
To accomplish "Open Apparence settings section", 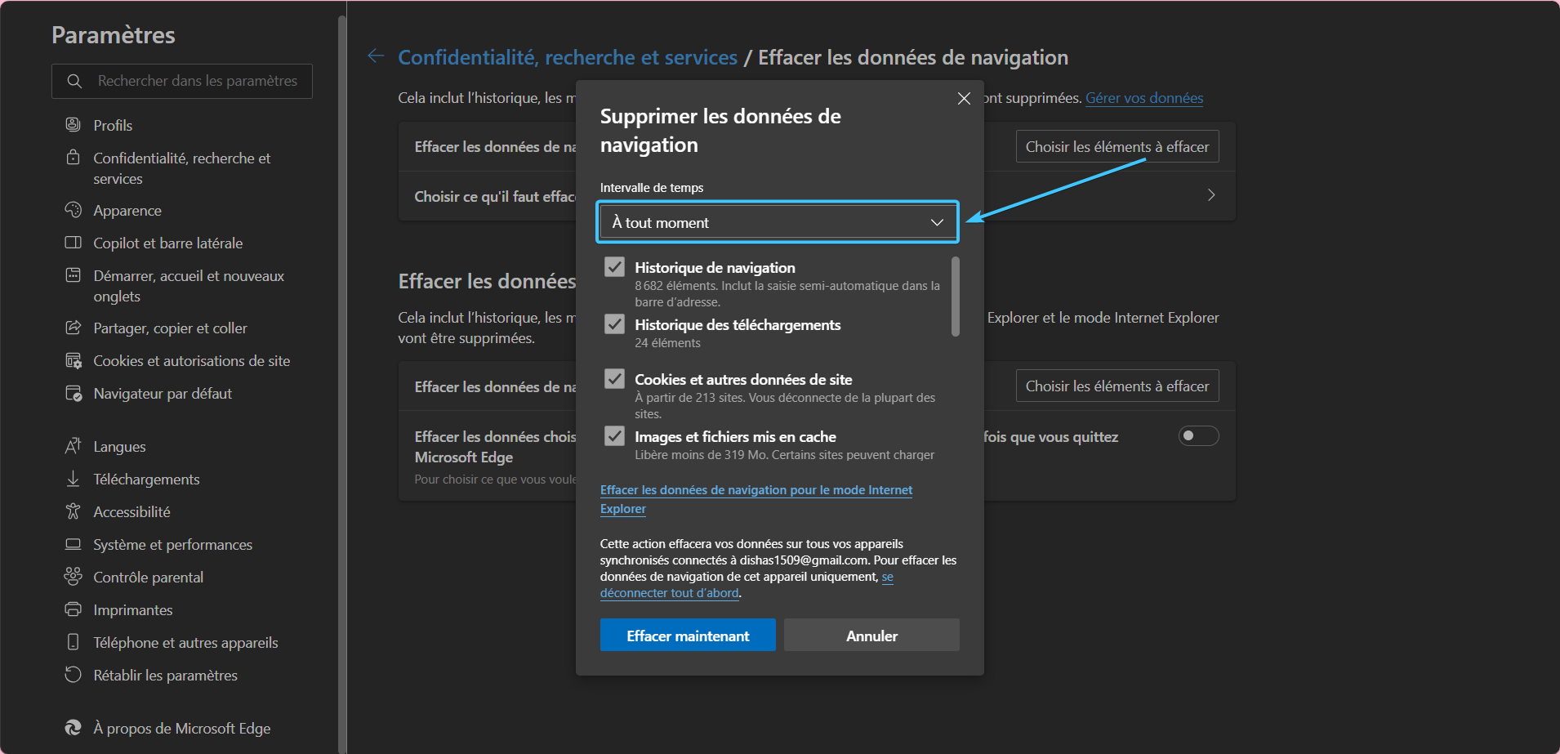I will coord(127,210).
